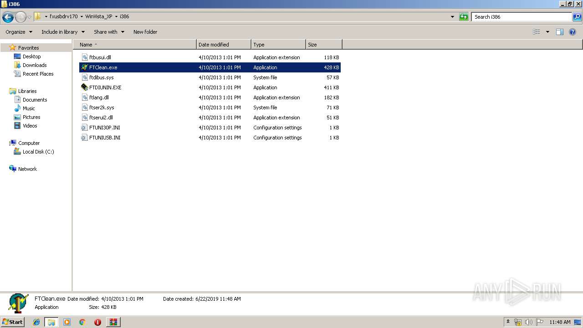
Task: Select FTDIUNIN.EXE file icon
Action: pos(84,87)
